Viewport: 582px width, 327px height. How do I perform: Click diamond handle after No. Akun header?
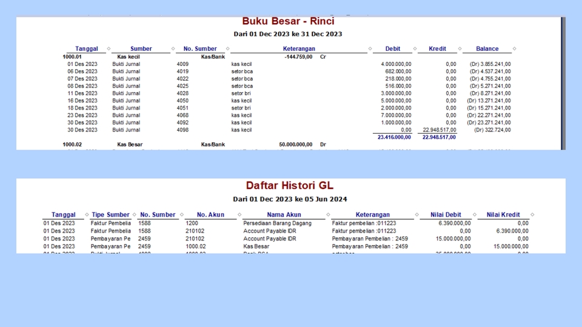(239, 214)
